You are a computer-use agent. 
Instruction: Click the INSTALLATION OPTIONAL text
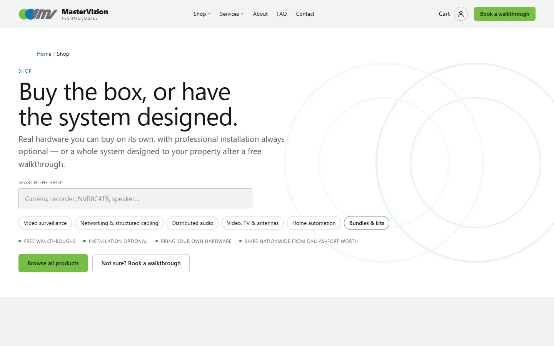[118, 241]
